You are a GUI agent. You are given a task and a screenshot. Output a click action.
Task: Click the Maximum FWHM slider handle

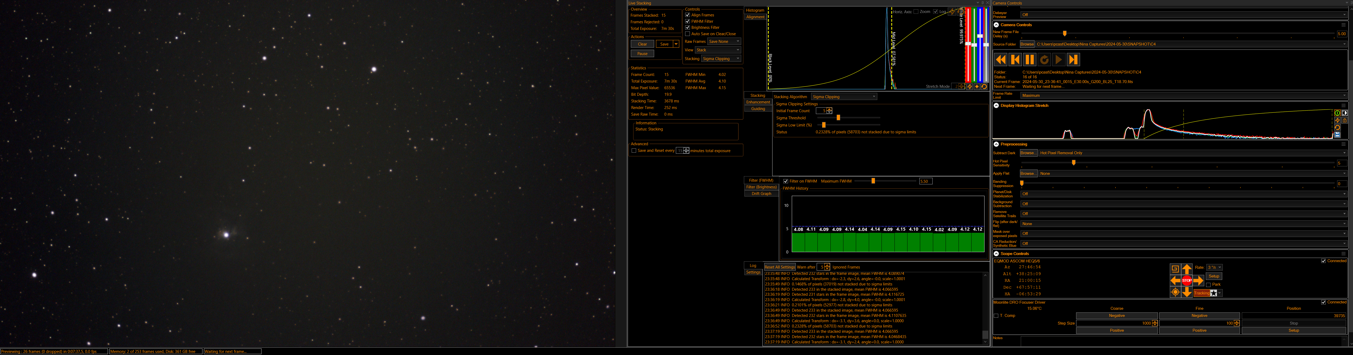tap(874, 181)
